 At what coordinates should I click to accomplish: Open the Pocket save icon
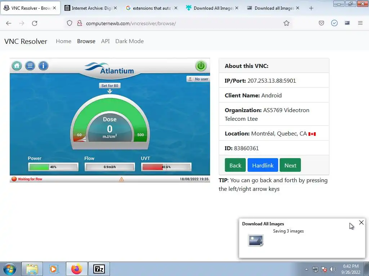321,23
